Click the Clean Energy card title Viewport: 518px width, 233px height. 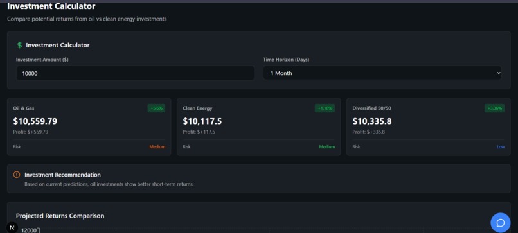tap(197, 108)
